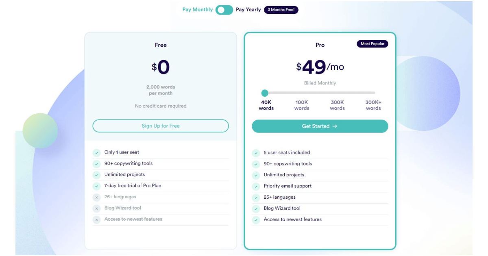Viewport: 488px width, 256px height.
Task: Choose the first 300K words tier
Action: pos(337,105)
